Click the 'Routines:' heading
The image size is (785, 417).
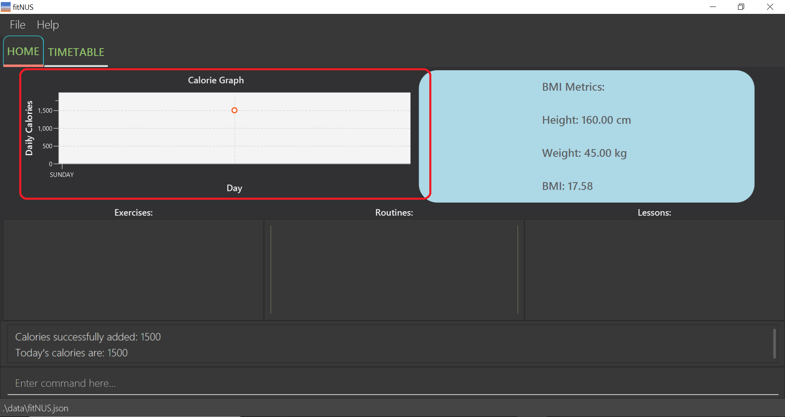394,213
